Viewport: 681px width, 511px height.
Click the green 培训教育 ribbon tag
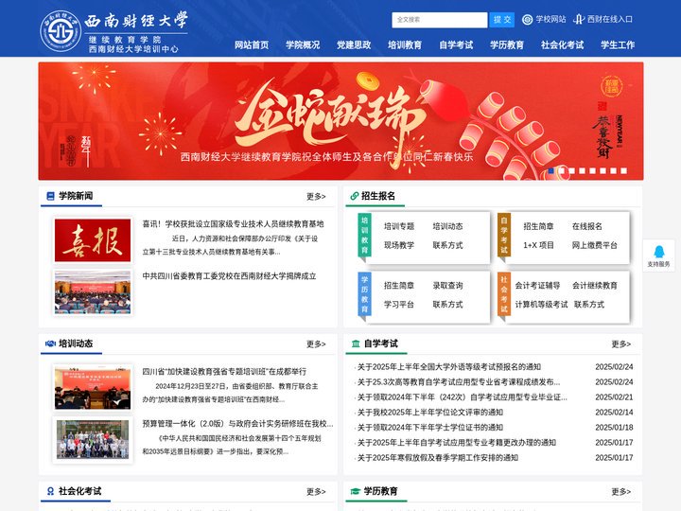[364, 235]
